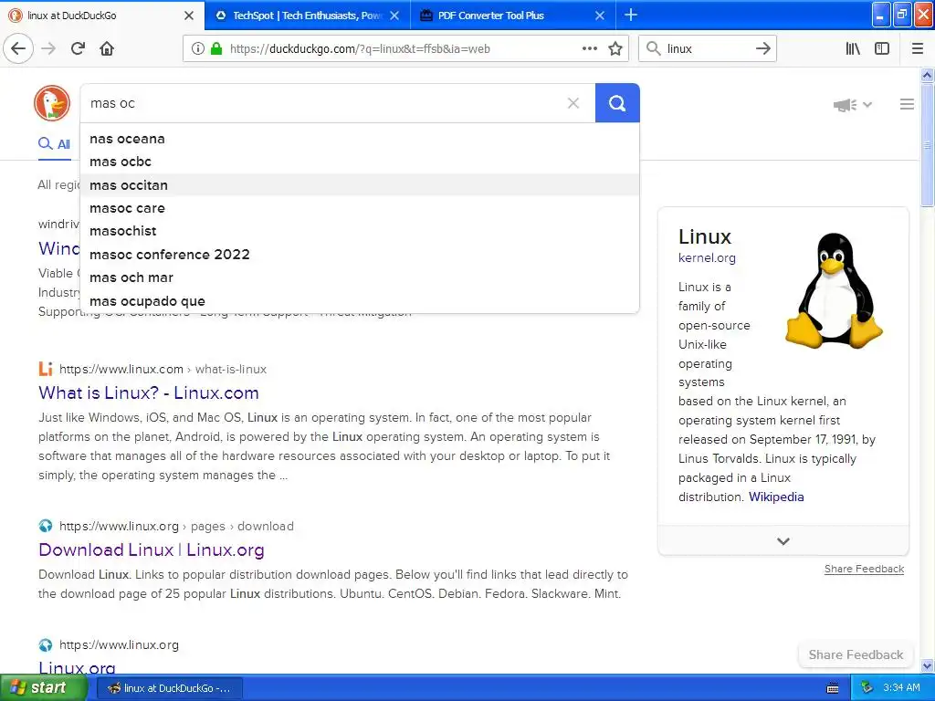Choose suggestion mas och mar
This screenshot has width=935, height=701.
click(360, 277)
